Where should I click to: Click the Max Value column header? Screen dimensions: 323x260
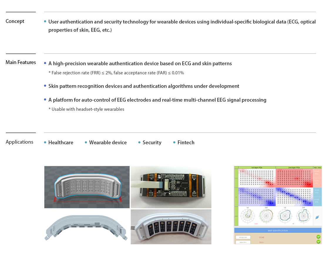click(317, 167)
